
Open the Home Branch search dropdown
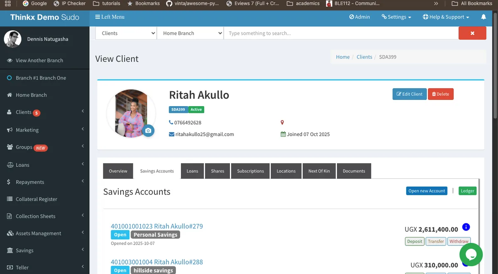point(190,33)
